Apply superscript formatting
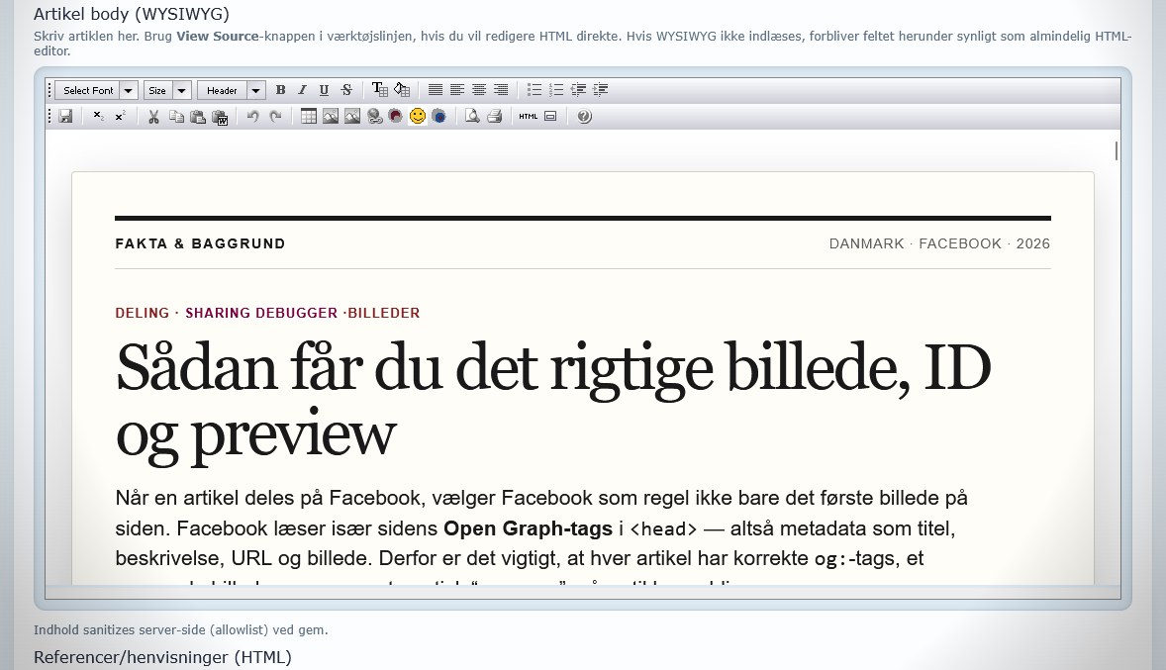Viewport: 1166px width, 670px height. point(121,117)
